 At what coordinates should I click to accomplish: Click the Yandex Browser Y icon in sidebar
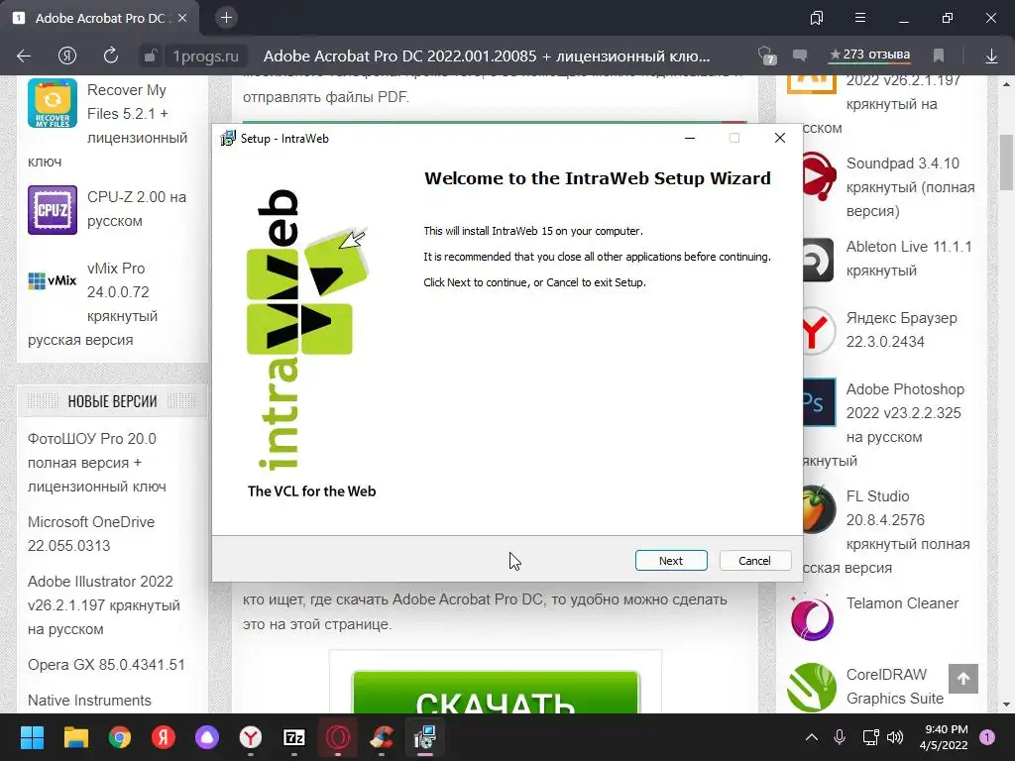(818, 331)
